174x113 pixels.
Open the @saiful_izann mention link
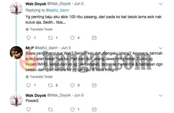(57, 10)
